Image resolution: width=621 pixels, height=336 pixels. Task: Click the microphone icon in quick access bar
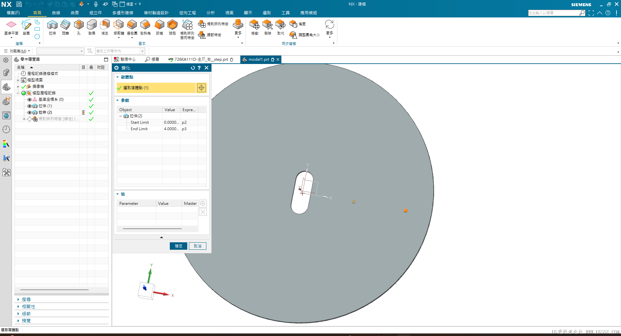point(96,4)
